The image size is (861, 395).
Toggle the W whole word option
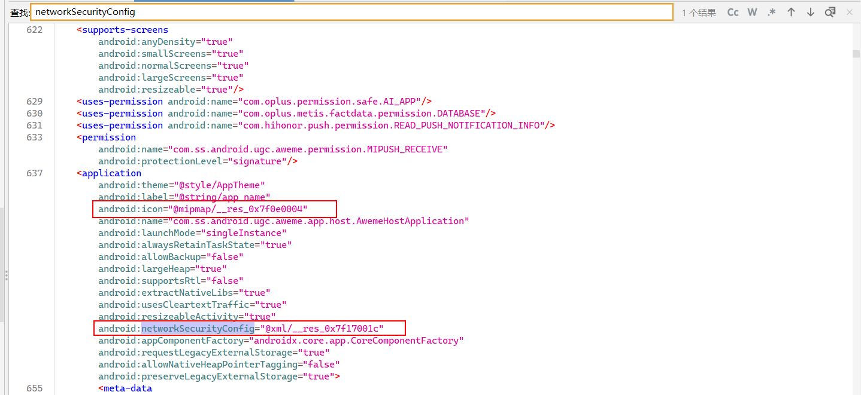pos(753,12)
